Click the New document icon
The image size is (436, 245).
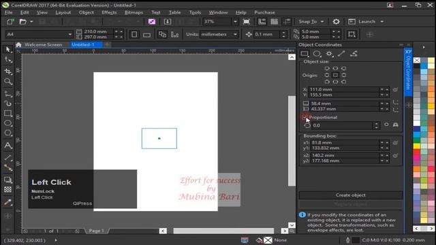coord(11,21)
